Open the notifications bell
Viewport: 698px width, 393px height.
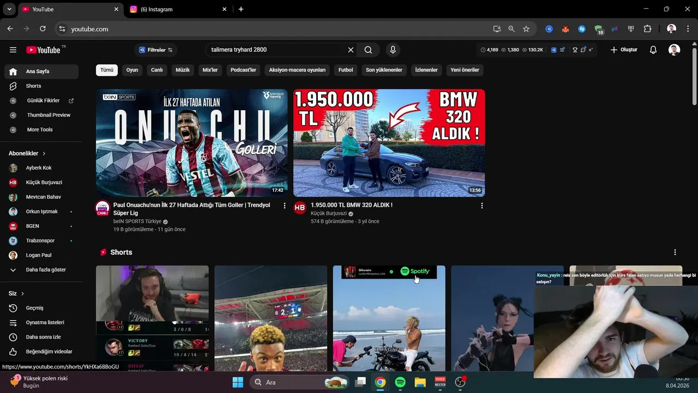pyautogui.click(x=653, y=50)
